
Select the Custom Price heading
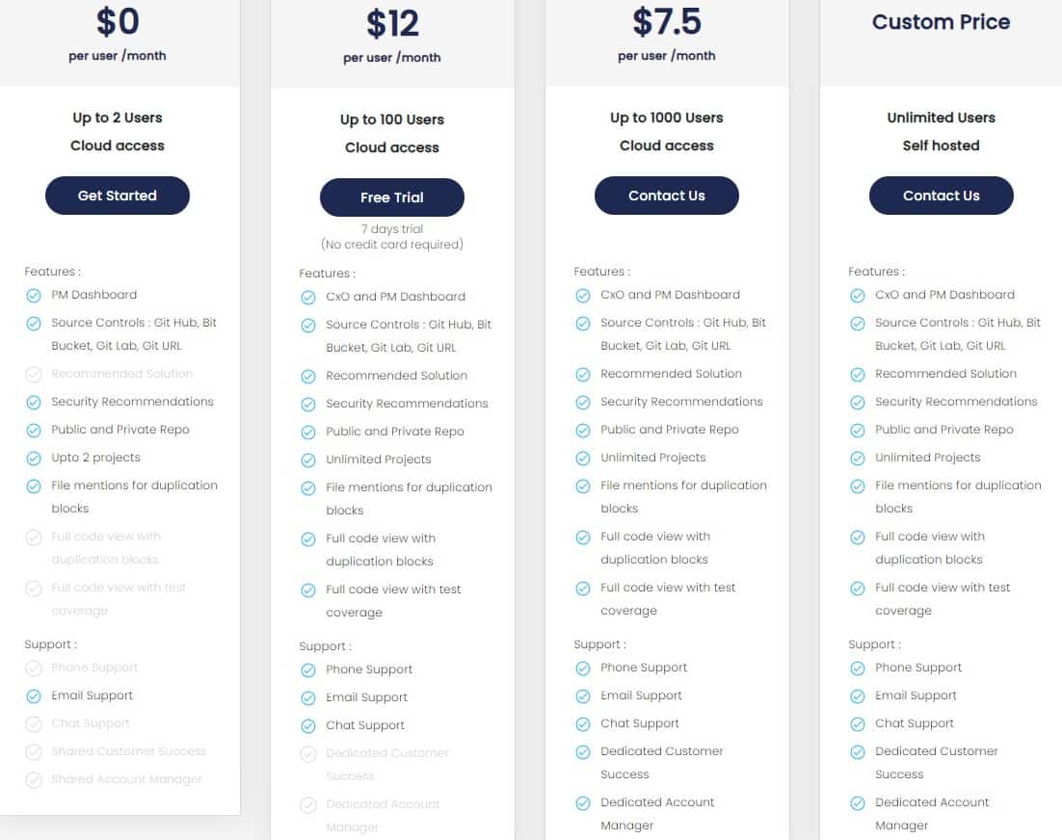941,21
